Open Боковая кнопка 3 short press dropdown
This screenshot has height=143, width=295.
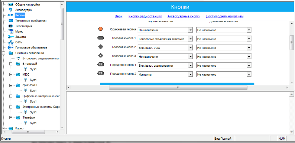(x=190, y=57)
